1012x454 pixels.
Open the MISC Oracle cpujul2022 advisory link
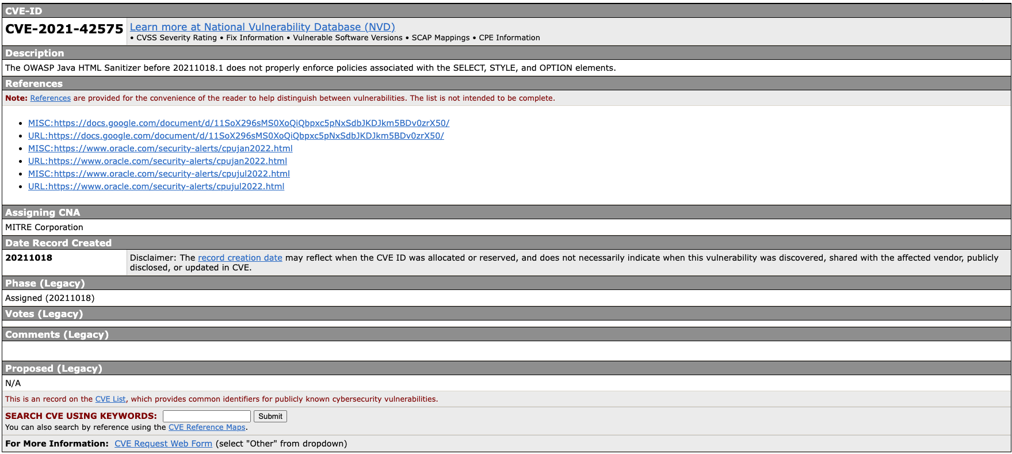tap(159, 174)
